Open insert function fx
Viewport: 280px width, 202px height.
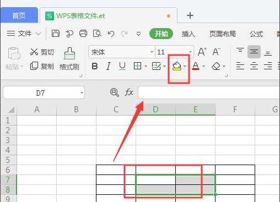tap(129, 92)
